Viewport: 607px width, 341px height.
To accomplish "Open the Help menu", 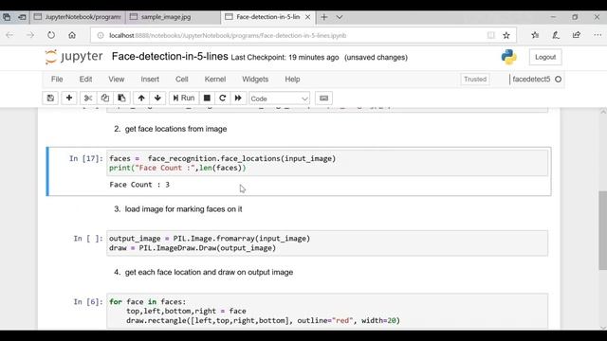I will (x=292, y=80).
